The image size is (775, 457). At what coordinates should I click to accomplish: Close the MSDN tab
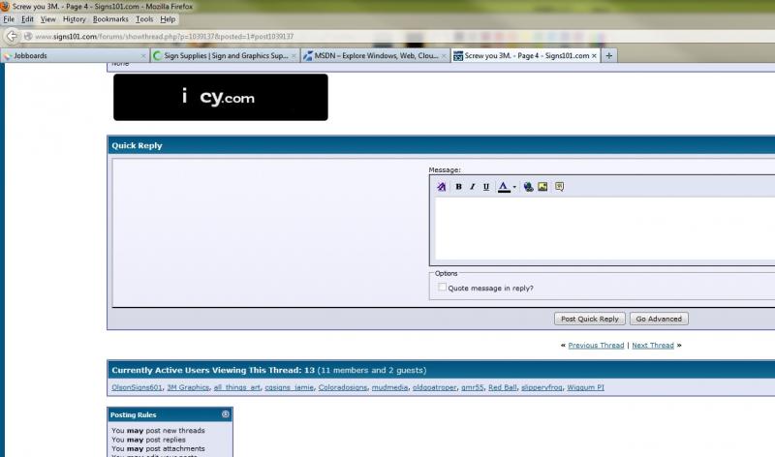[x=444, y=56]
